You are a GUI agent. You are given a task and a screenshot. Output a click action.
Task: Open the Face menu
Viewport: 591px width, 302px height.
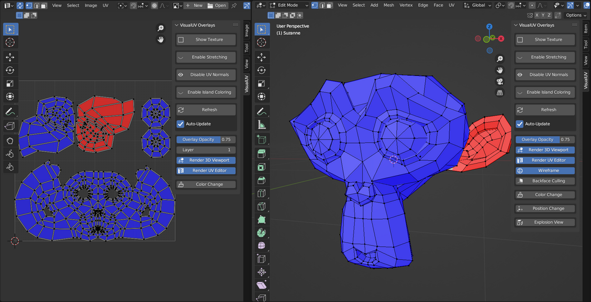click(438, 5)
